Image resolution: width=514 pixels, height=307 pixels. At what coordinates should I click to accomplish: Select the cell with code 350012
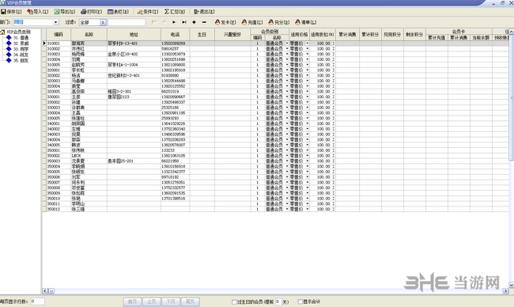[59, 209]
